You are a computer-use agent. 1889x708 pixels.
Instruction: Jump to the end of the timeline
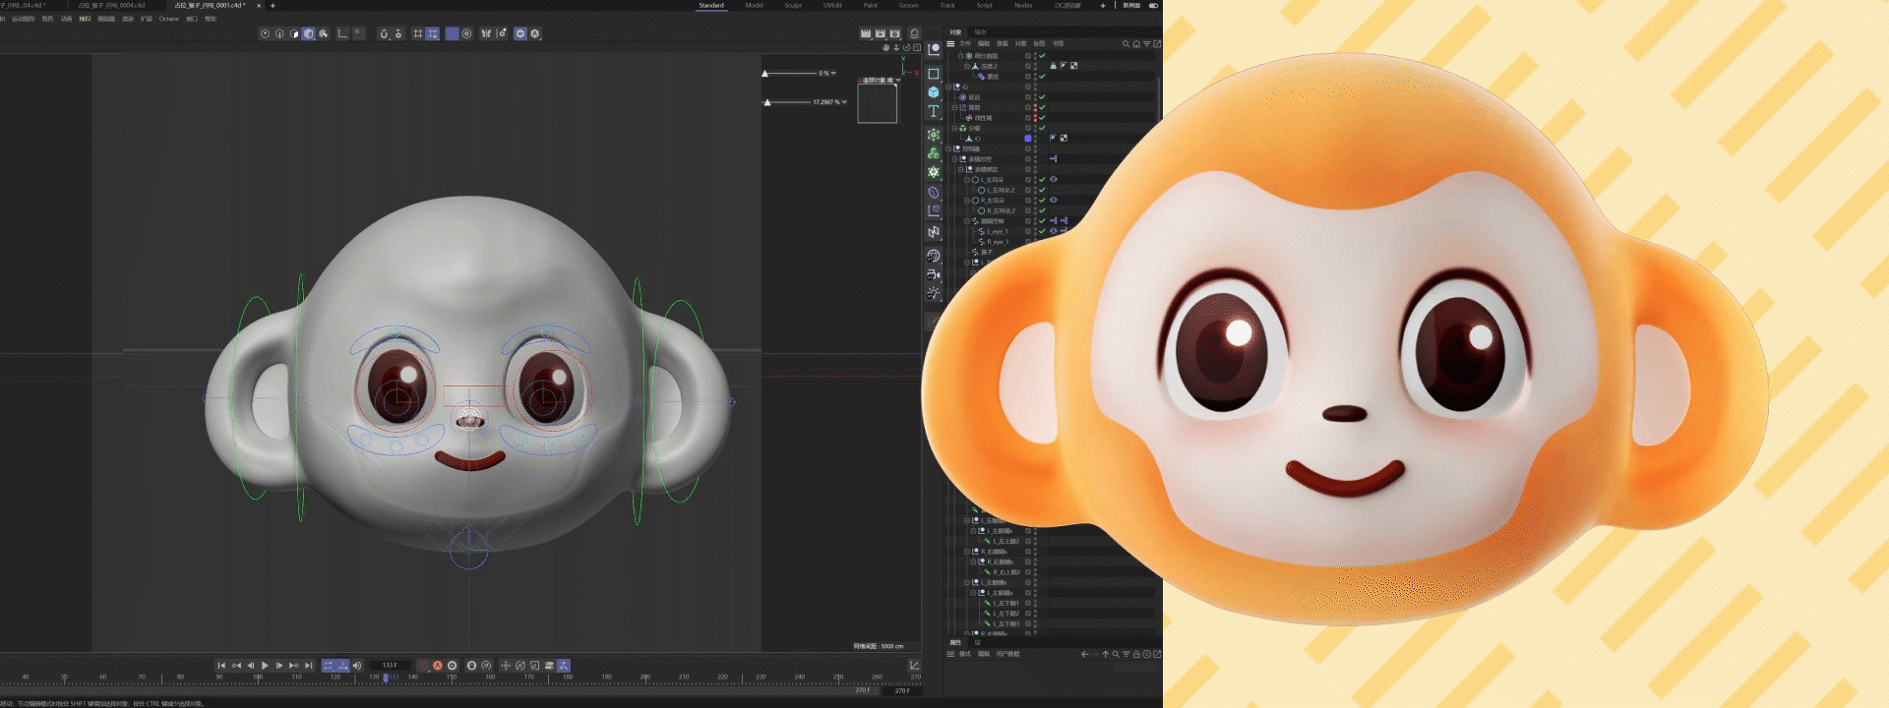(309, 666)
